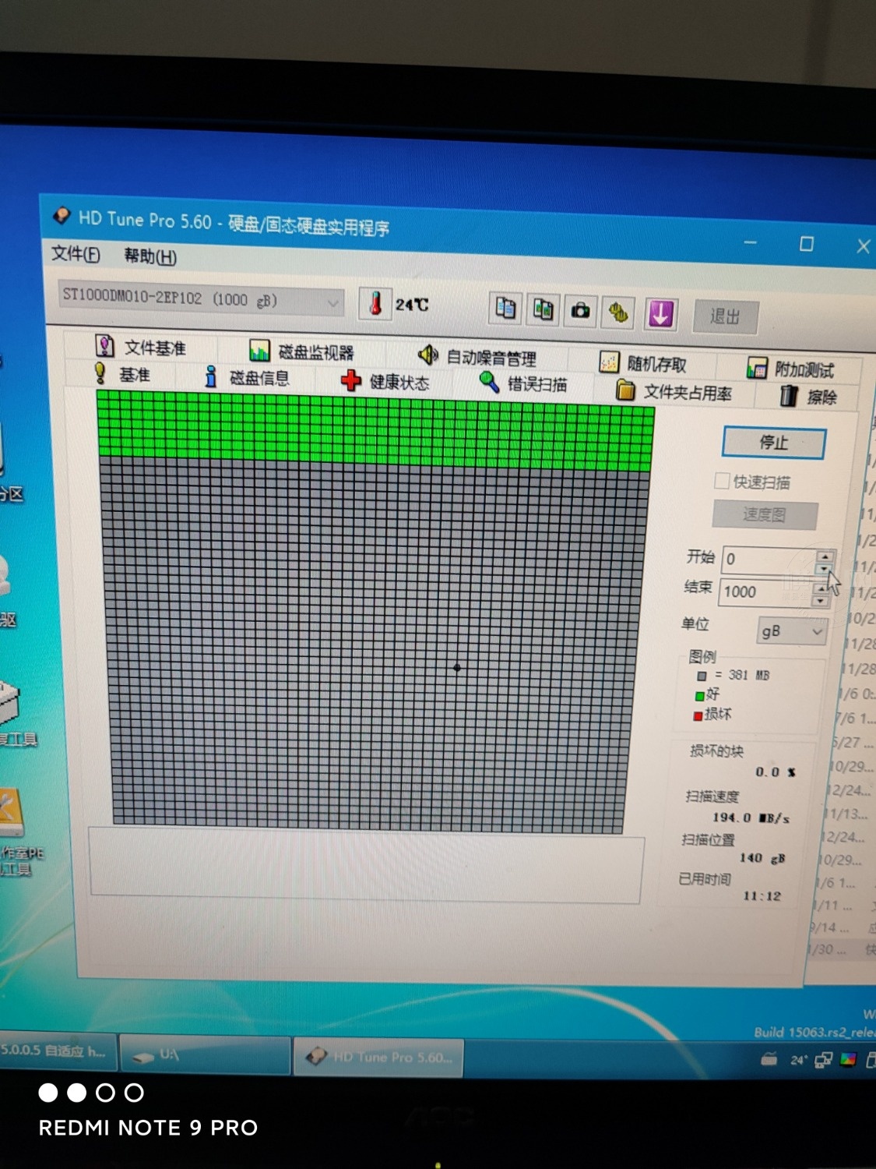
Task: Click the 停止 stop button
Action: [774, 443]
